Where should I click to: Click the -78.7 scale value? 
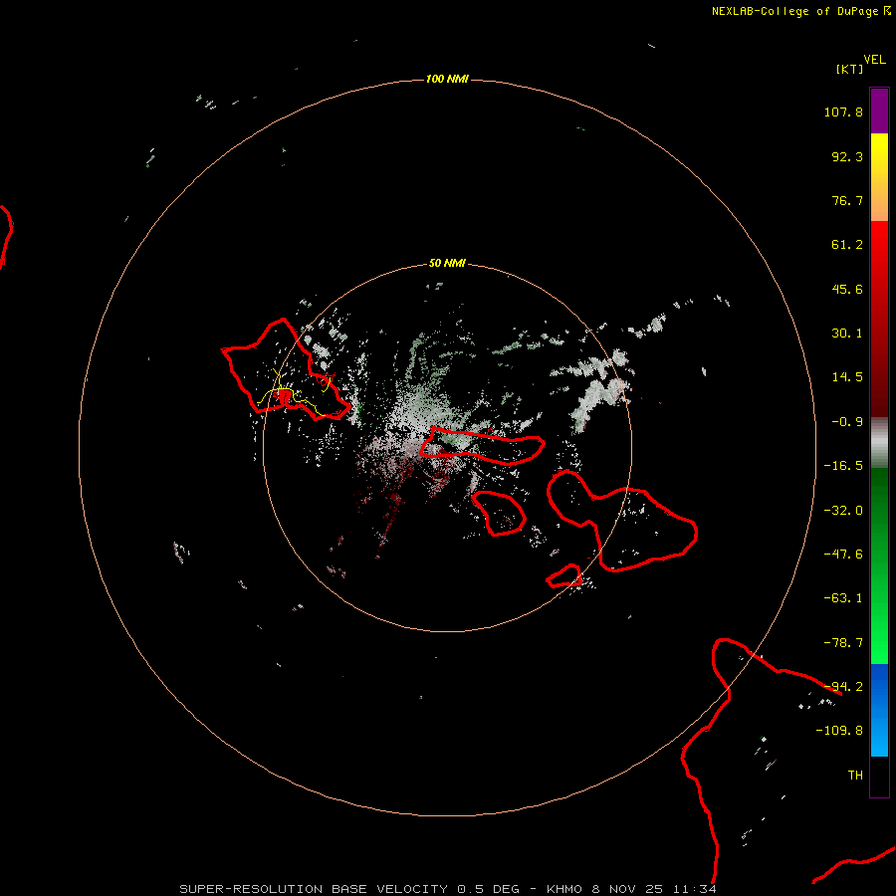click(x=843, y=643)
